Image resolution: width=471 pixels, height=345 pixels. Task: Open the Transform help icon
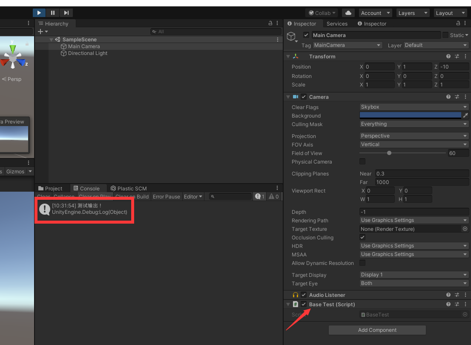pos(448,56)
